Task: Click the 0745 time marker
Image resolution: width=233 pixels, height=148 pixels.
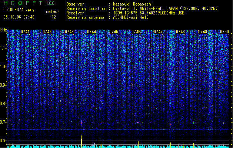Action: click(x=114, y=32)
